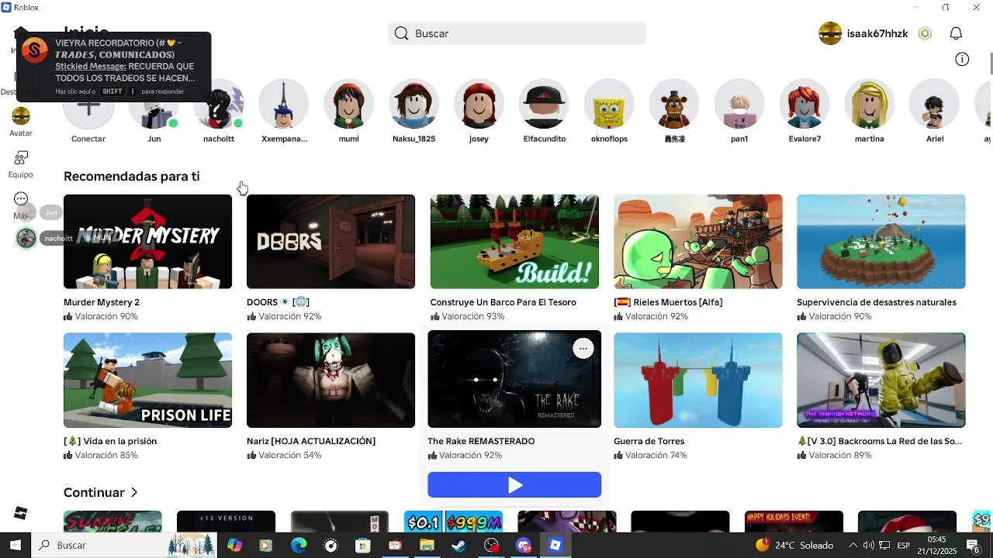Open friend Ariel's avatar
This screenshot has width=993, height=558.
(935, 105)
